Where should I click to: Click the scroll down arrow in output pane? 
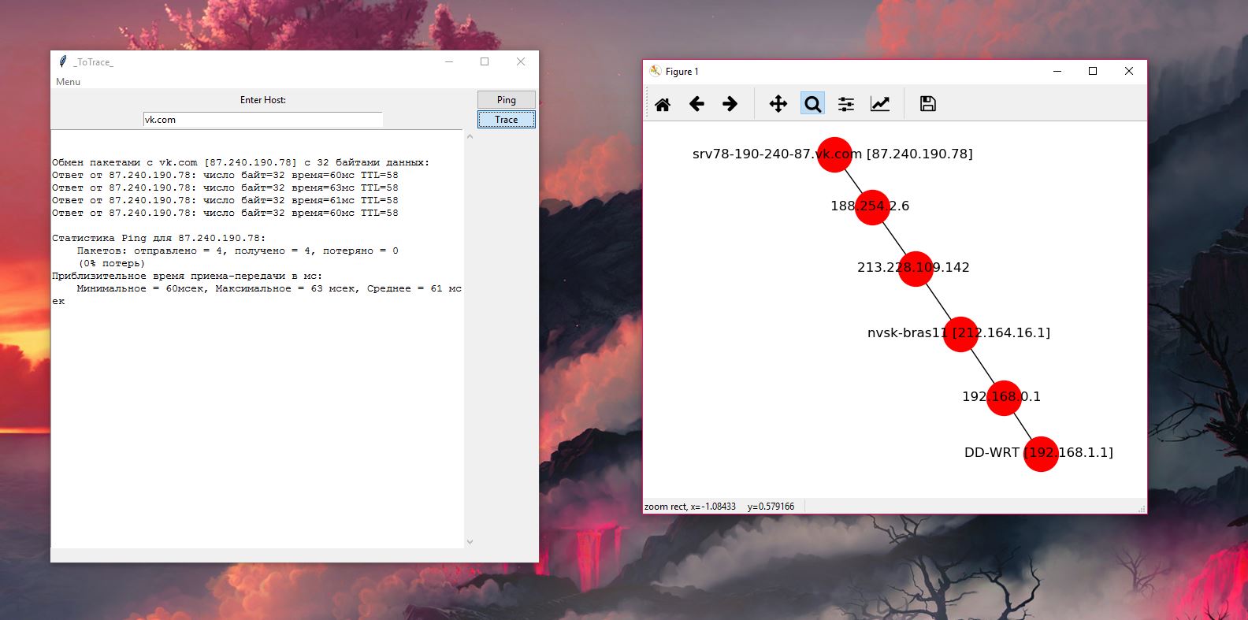[x=470, y=542]
